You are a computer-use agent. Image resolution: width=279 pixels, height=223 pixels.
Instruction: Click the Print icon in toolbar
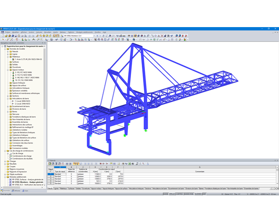pyautogui.click(x=22, y=36)
